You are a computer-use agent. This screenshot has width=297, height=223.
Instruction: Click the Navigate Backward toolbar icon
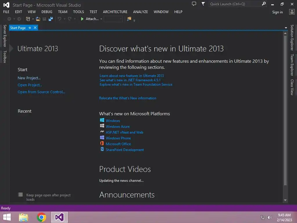pyautogui.click(x=9, y=19)
